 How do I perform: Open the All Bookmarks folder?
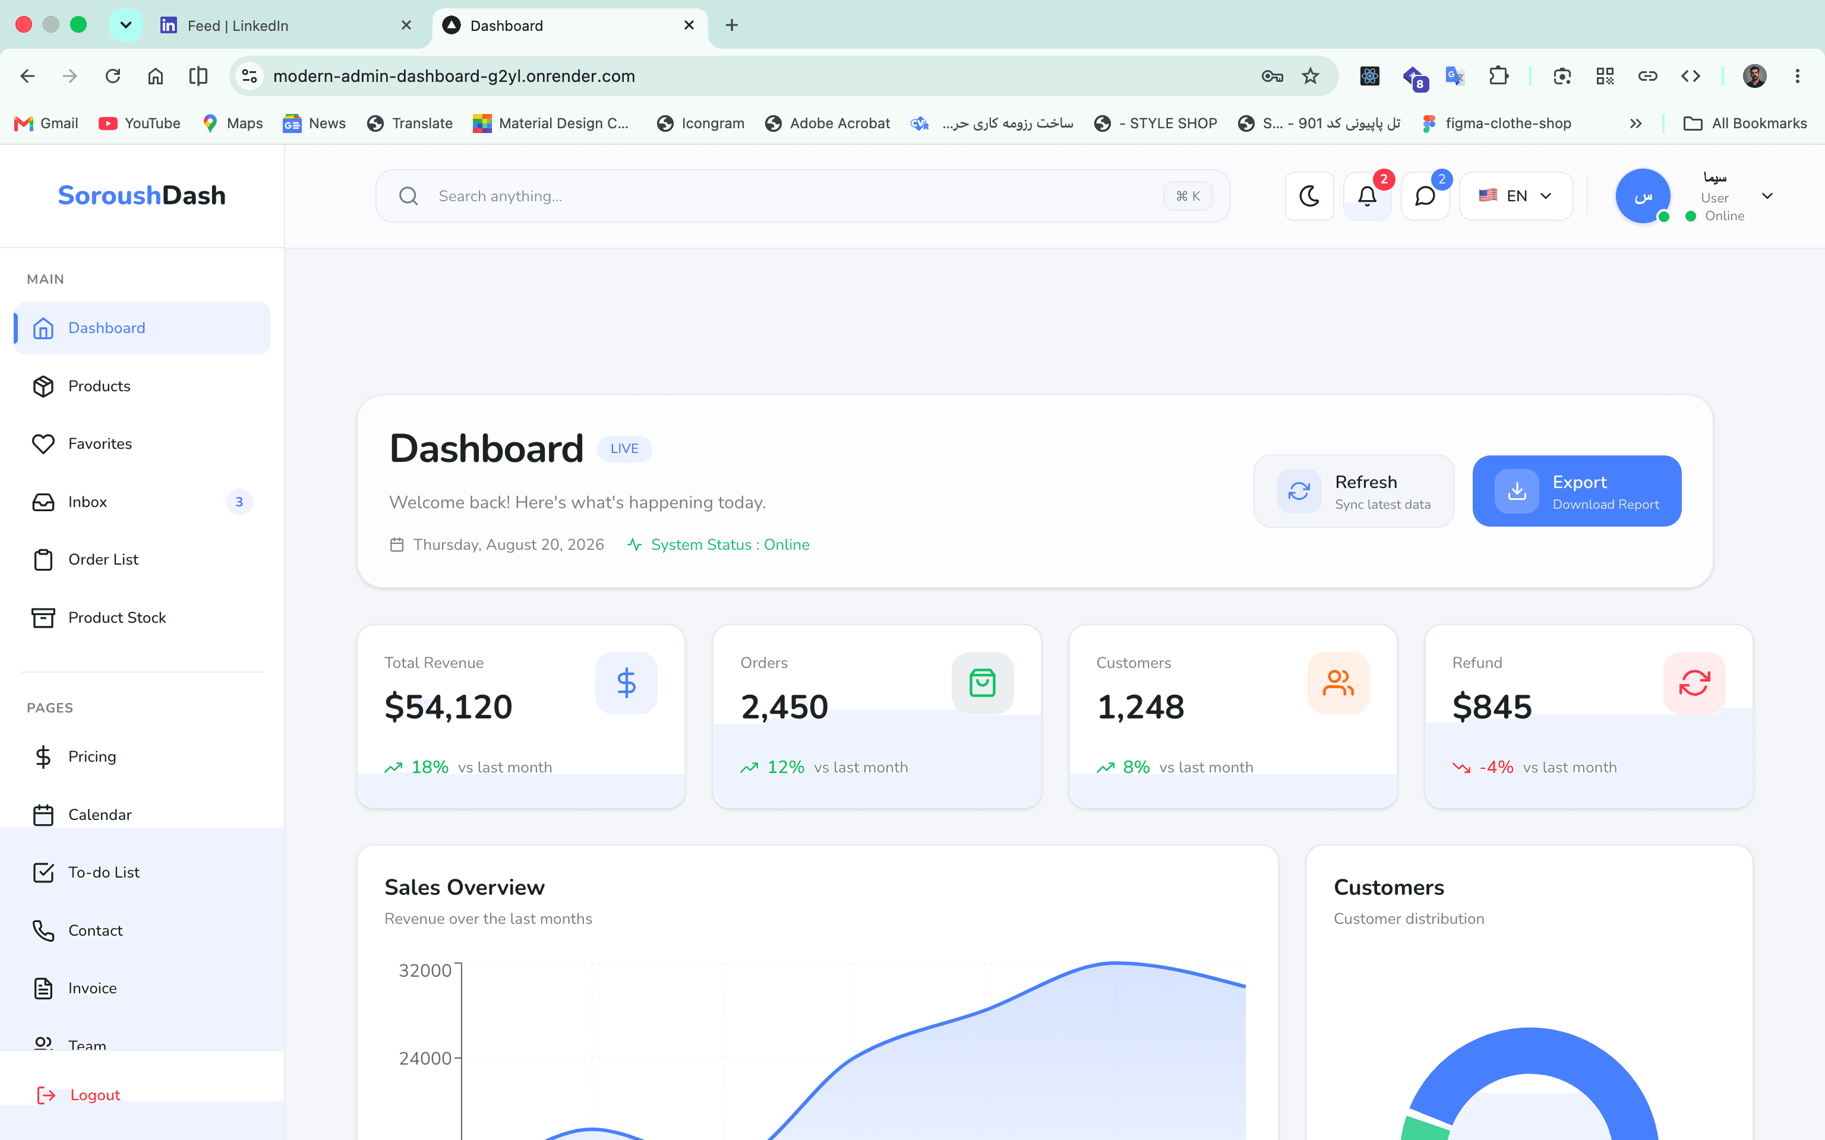1745,123
